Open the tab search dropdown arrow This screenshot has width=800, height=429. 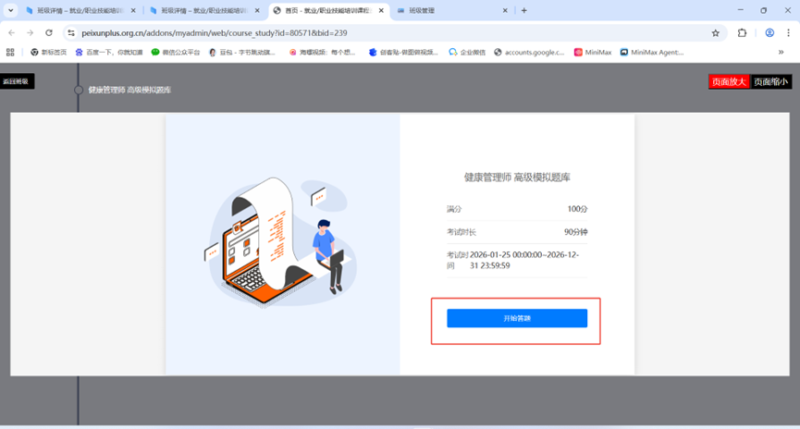click(11, 10)
